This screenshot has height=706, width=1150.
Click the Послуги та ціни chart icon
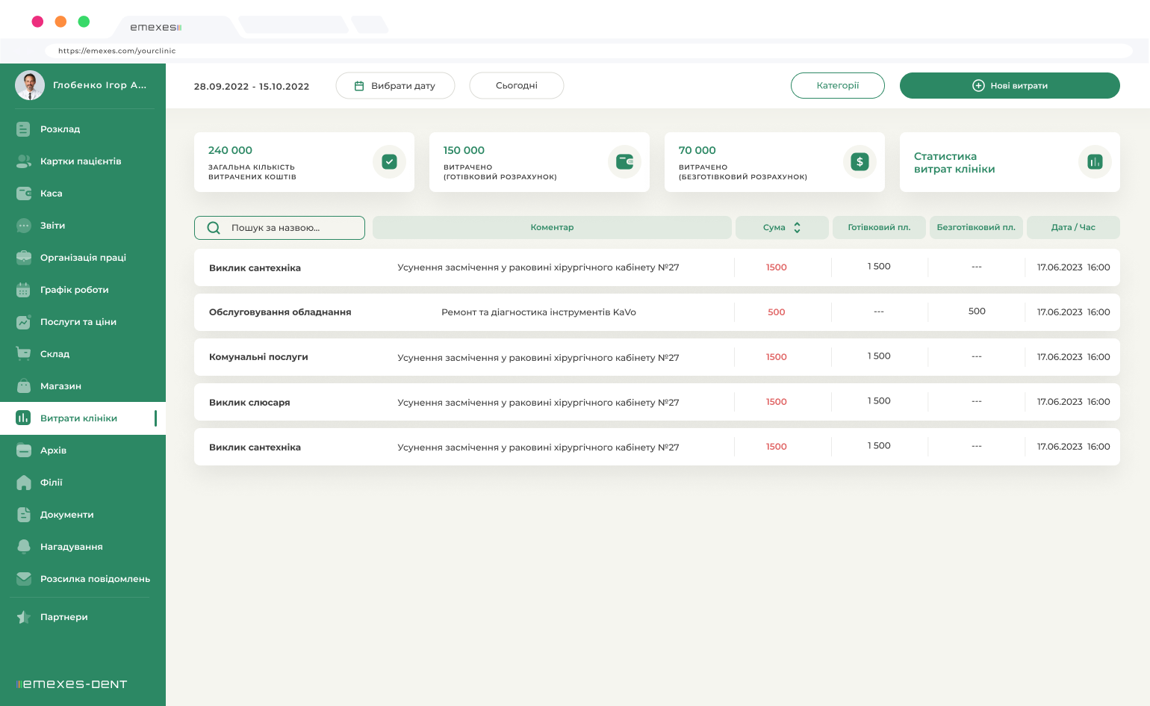[23, 322]
